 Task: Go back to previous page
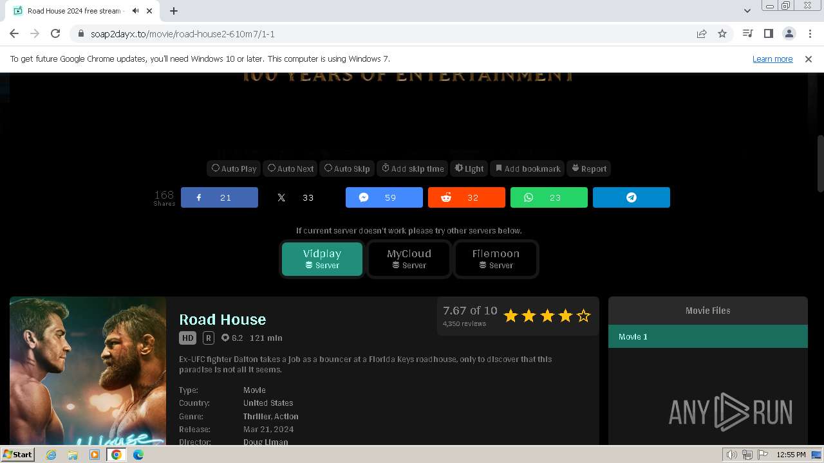point(14,33)
